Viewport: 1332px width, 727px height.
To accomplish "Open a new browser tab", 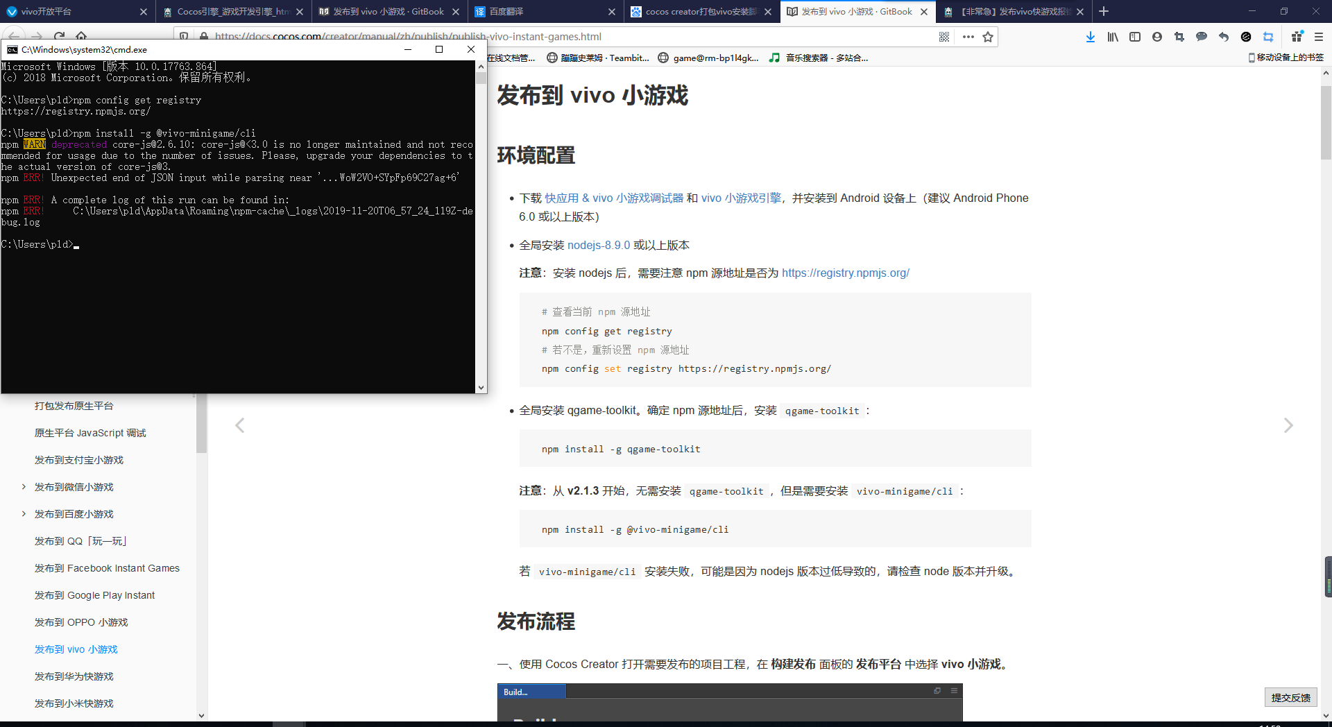I will coord(1104,11).
